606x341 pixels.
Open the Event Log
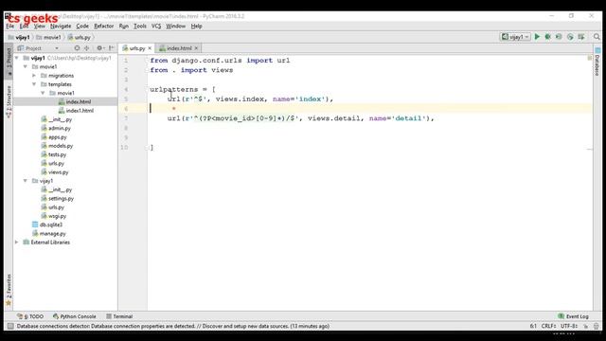[x=573, y=316]
